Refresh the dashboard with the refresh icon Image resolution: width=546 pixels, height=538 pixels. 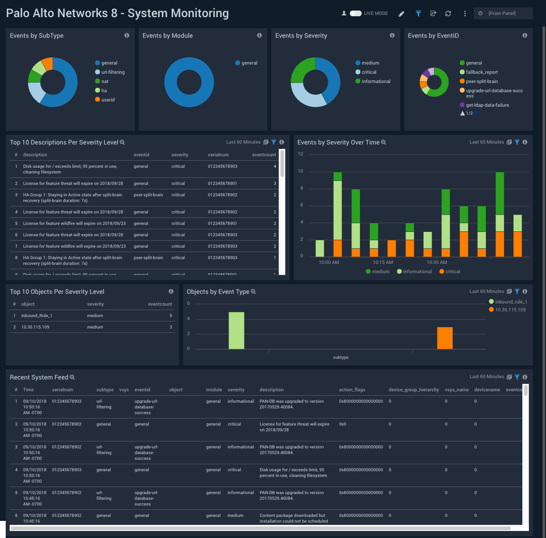point(448,14)
